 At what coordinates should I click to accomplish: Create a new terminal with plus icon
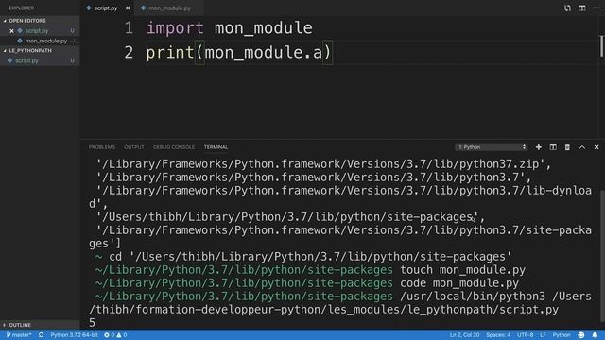[x=538, y=147]
